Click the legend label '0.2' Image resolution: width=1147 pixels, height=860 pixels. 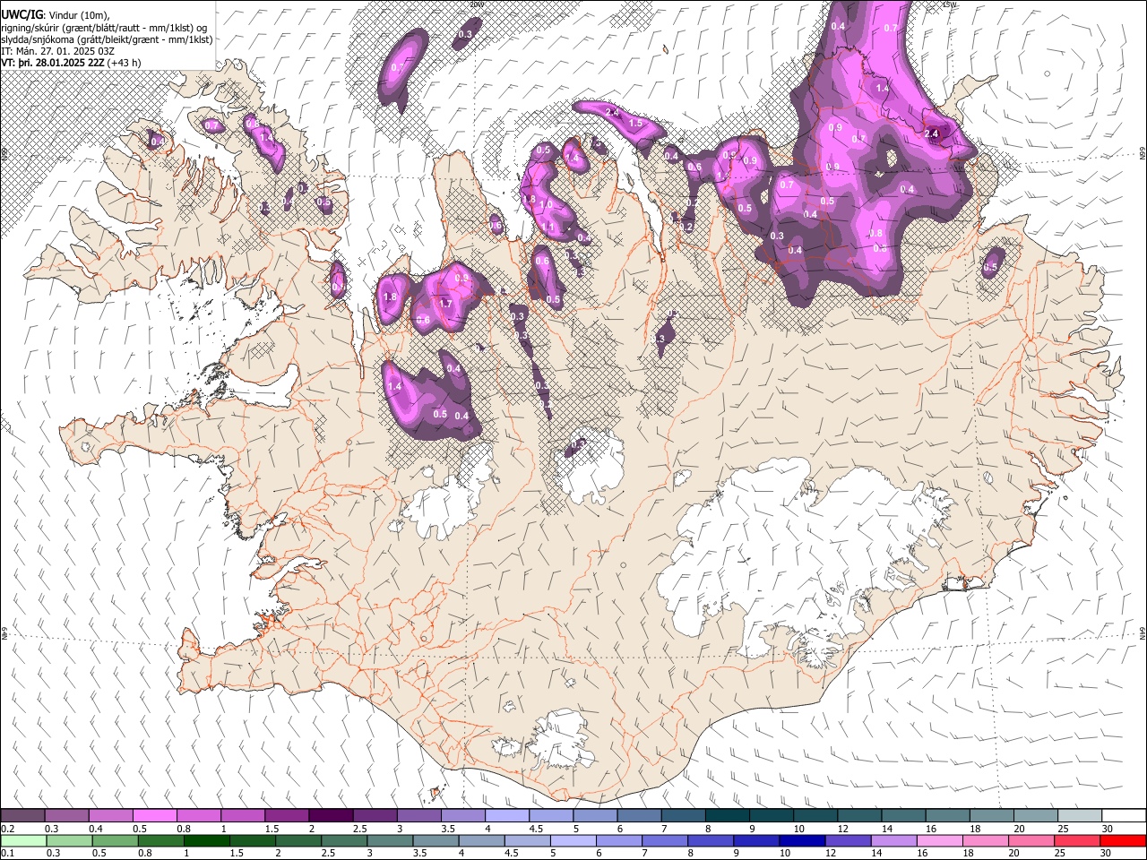pos(8,829)
